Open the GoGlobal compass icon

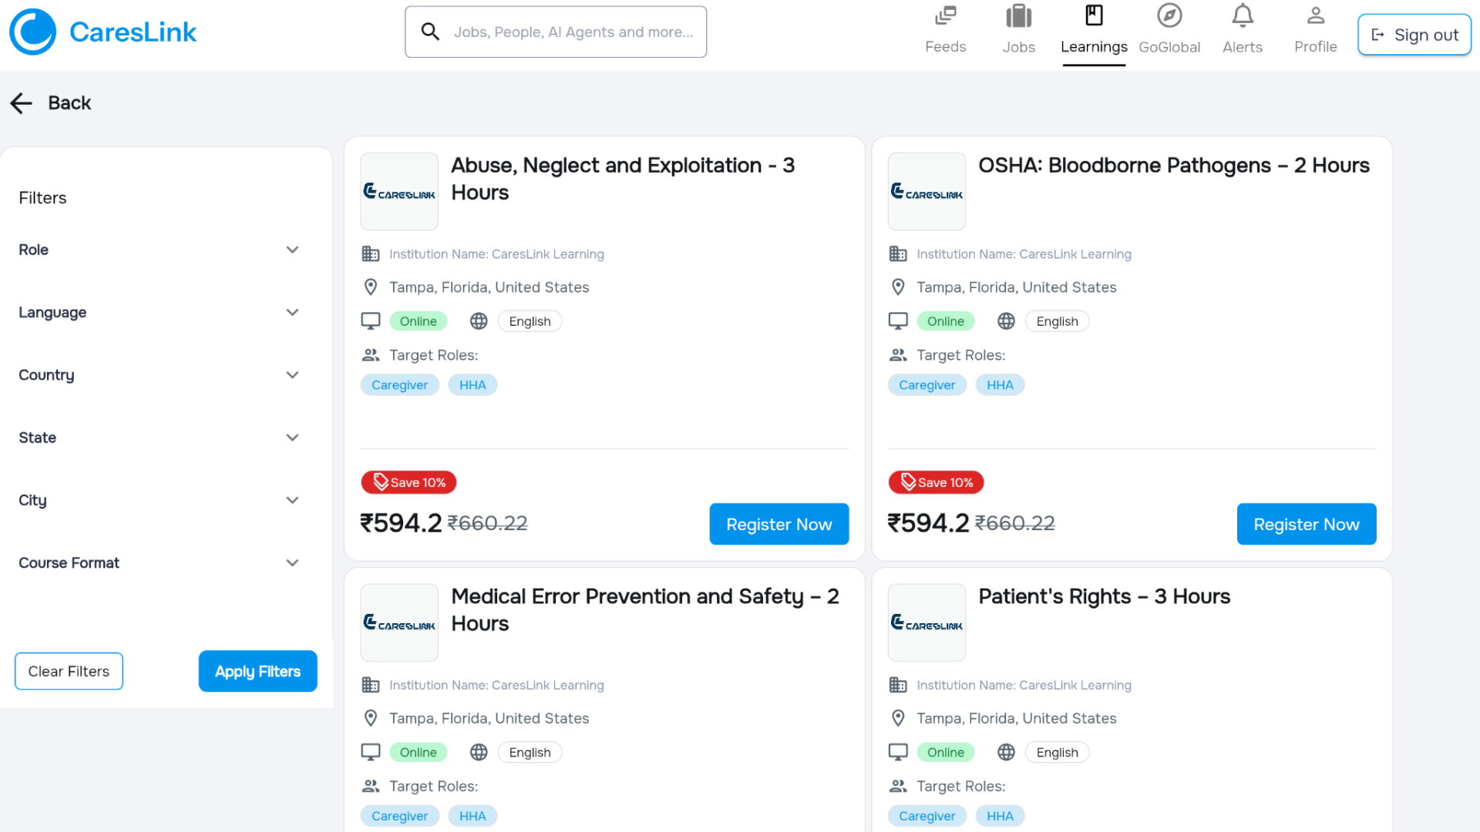pyautogui.click(x=1169, y=16)
